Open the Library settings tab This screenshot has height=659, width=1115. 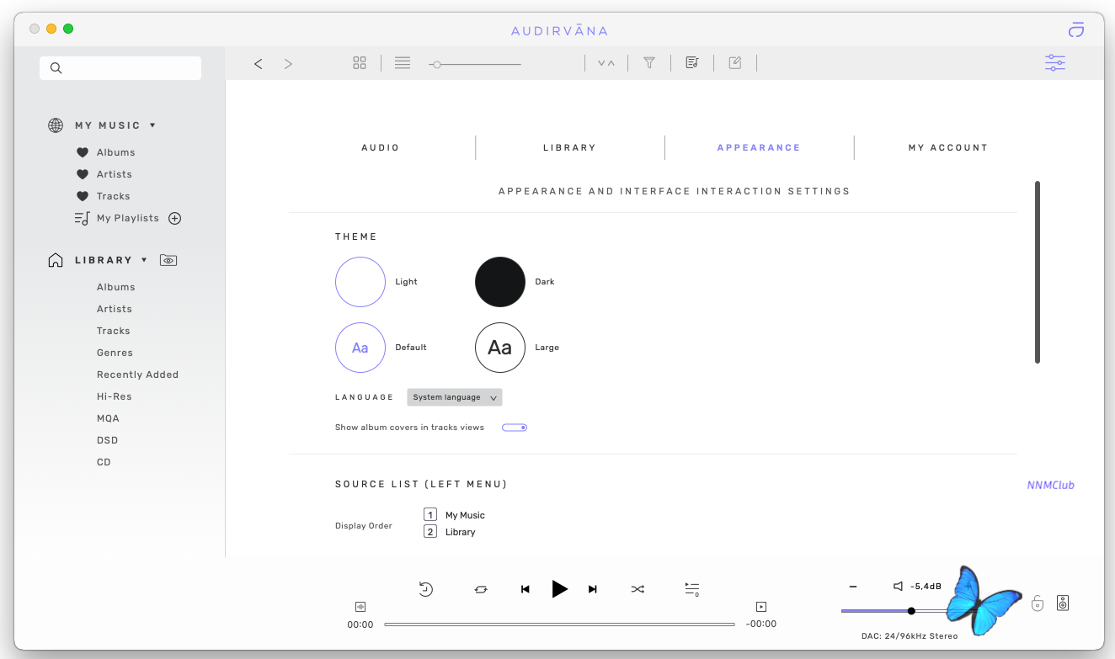click(x=570, y=147)
